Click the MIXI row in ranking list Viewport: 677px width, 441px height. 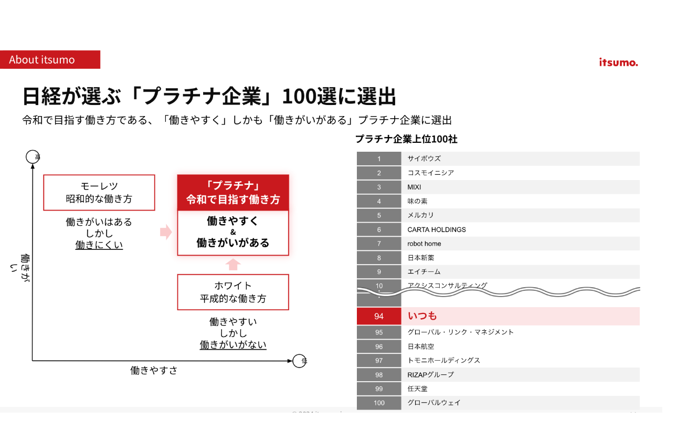point(498,187)
